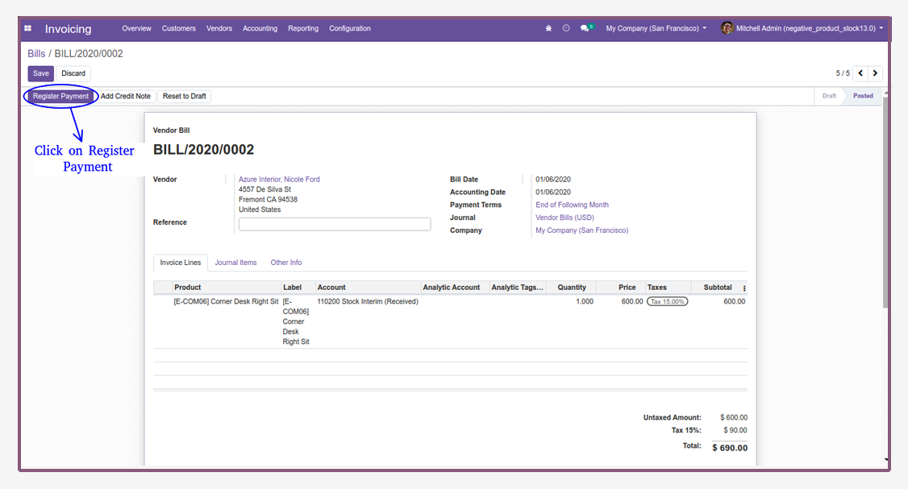Switch to Journal Items tab

(235, 263)
